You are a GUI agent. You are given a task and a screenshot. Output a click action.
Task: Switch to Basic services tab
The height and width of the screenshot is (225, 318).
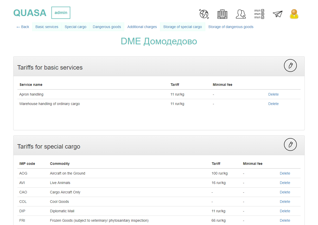(x=47, y=27)
